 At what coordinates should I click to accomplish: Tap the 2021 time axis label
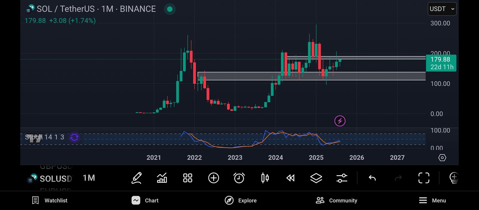point(153,158)
